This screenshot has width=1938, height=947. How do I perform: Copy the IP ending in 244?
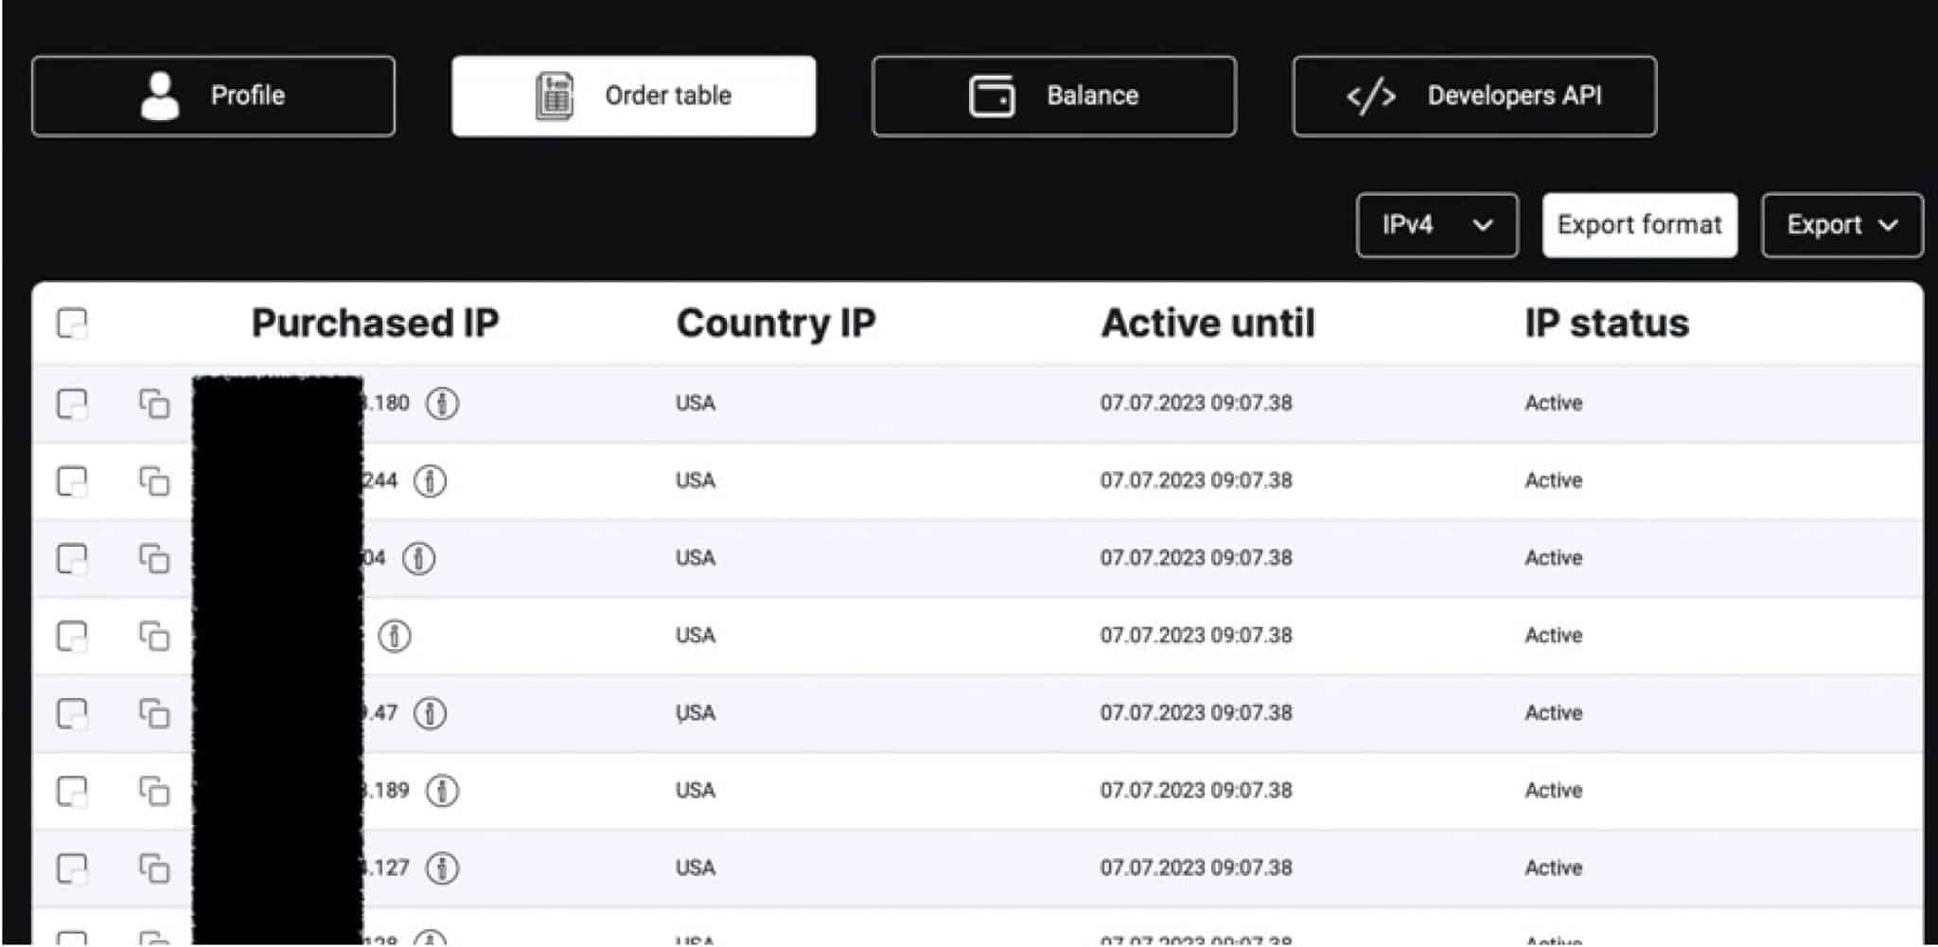point(154,482)
